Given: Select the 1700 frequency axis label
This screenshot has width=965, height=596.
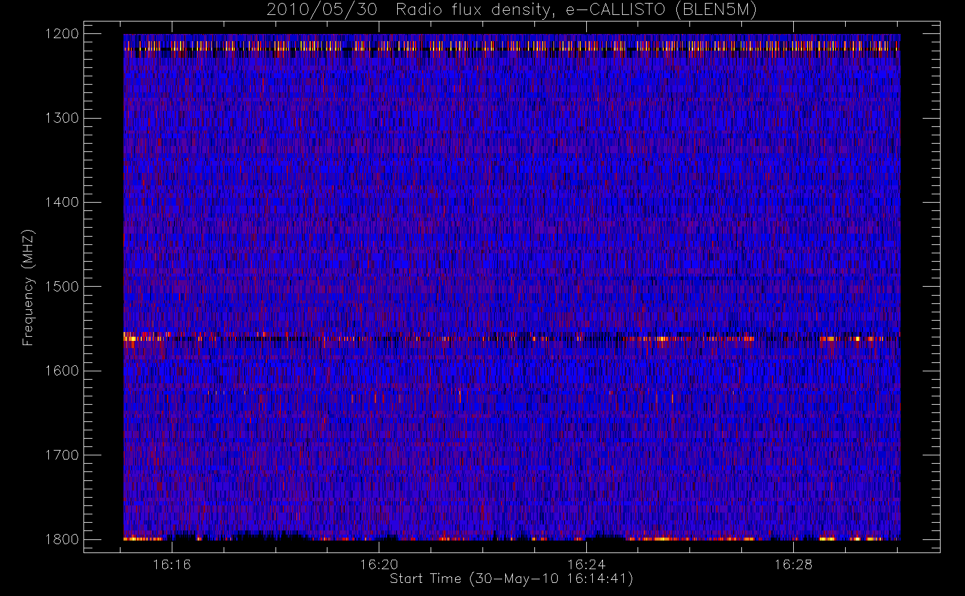Looking at the screenshot, I should [x=62, y=455].
